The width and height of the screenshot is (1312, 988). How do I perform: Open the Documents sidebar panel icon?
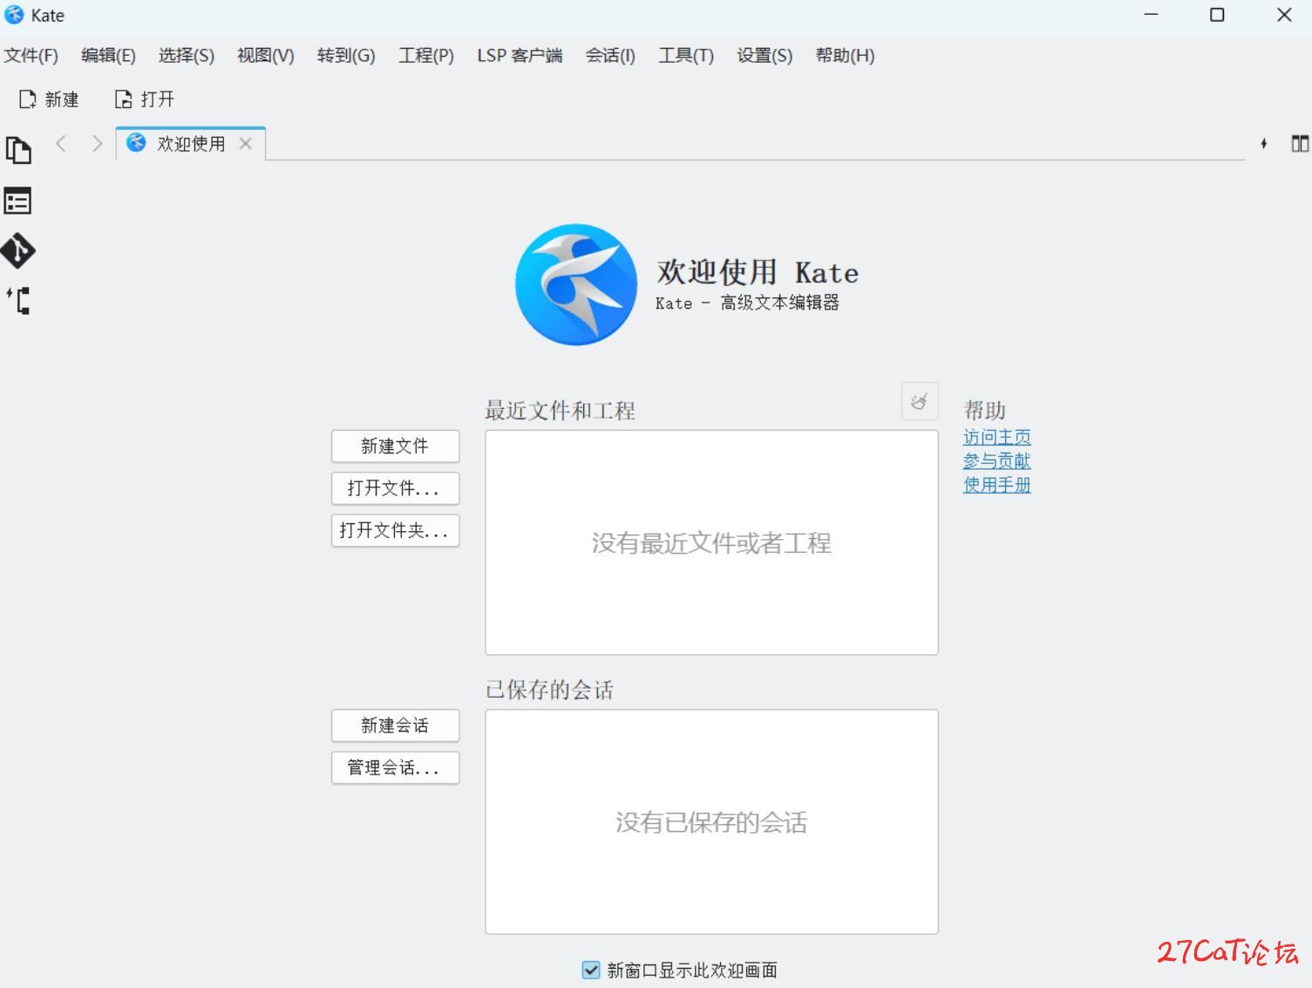click(x=18, y=150)
